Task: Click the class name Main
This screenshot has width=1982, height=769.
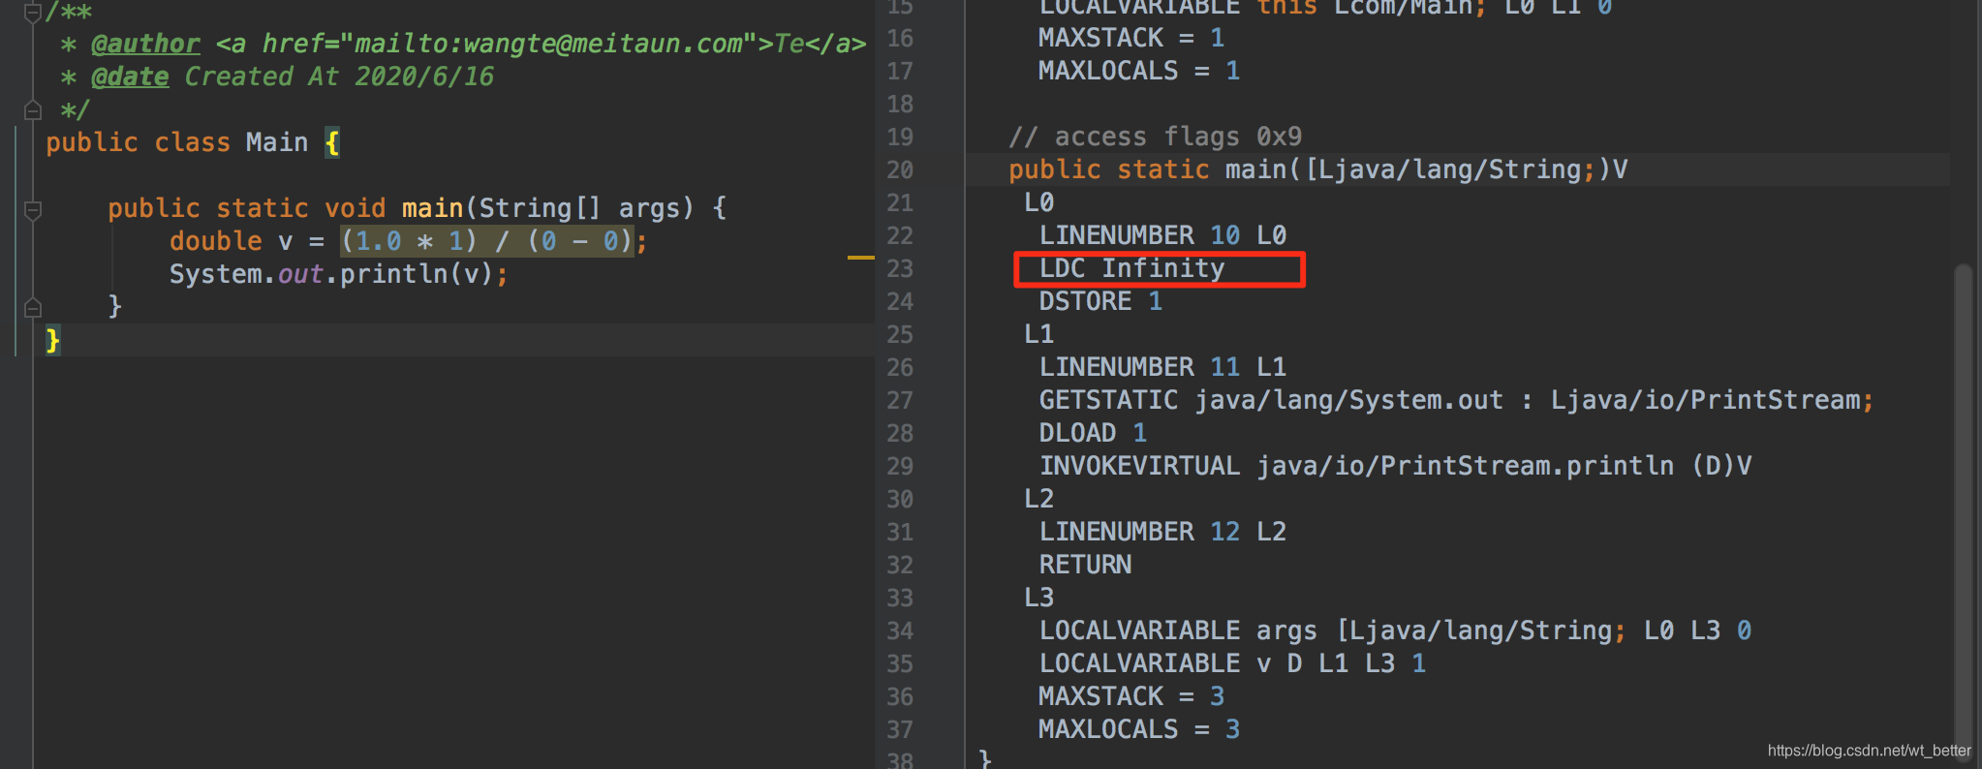Action: click(x=276, y=142)
